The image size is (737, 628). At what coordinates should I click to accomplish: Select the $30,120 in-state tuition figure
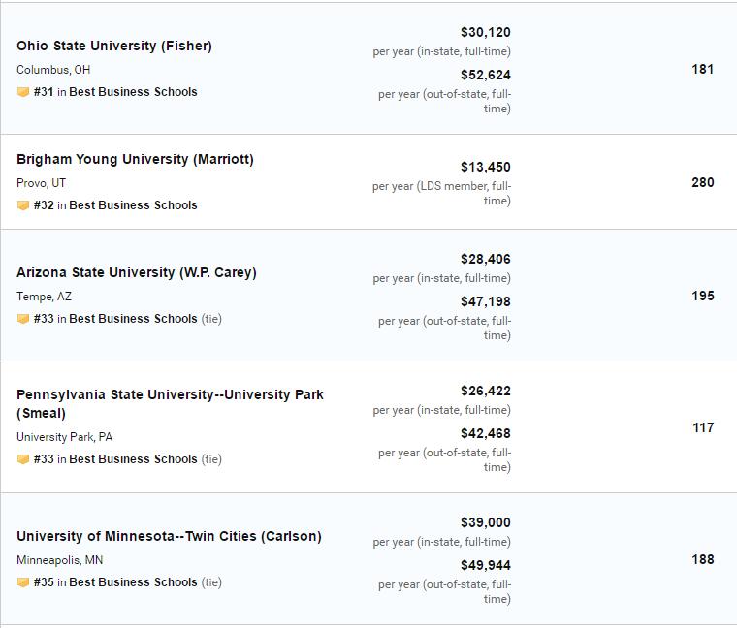pos(486,32)
